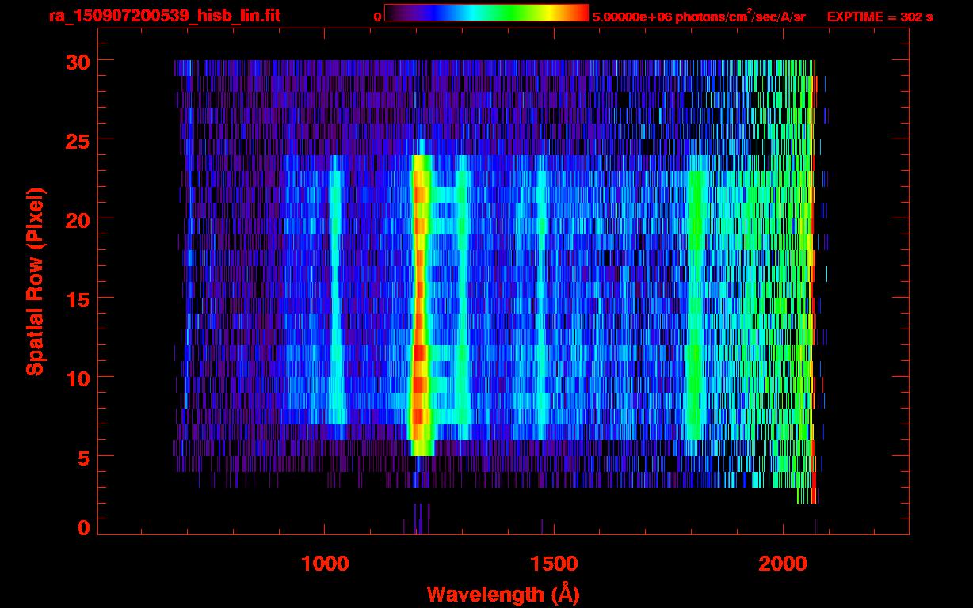Click the dark purple start of the colorbar
The image size is (973, 608).
tap(394, 13)
